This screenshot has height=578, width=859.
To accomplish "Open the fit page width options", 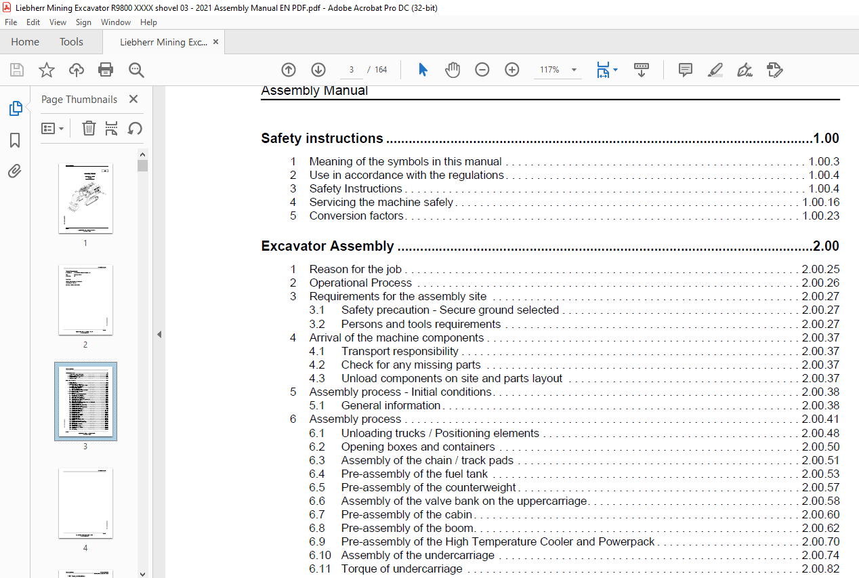I will [606, 70].
